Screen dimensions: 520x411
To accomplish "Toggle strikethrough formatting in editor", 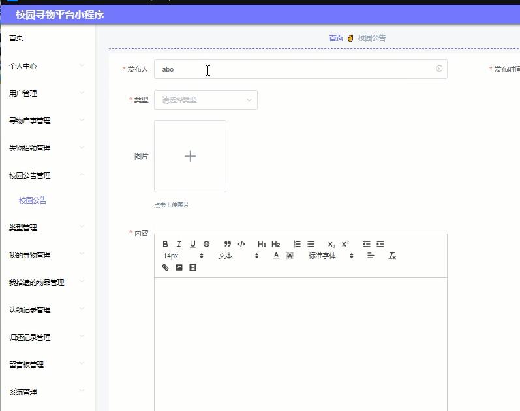I will click(206, 244).
